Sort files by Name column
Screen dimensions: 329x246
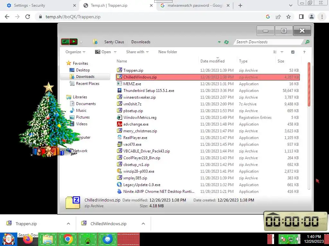tap(156, 61)
